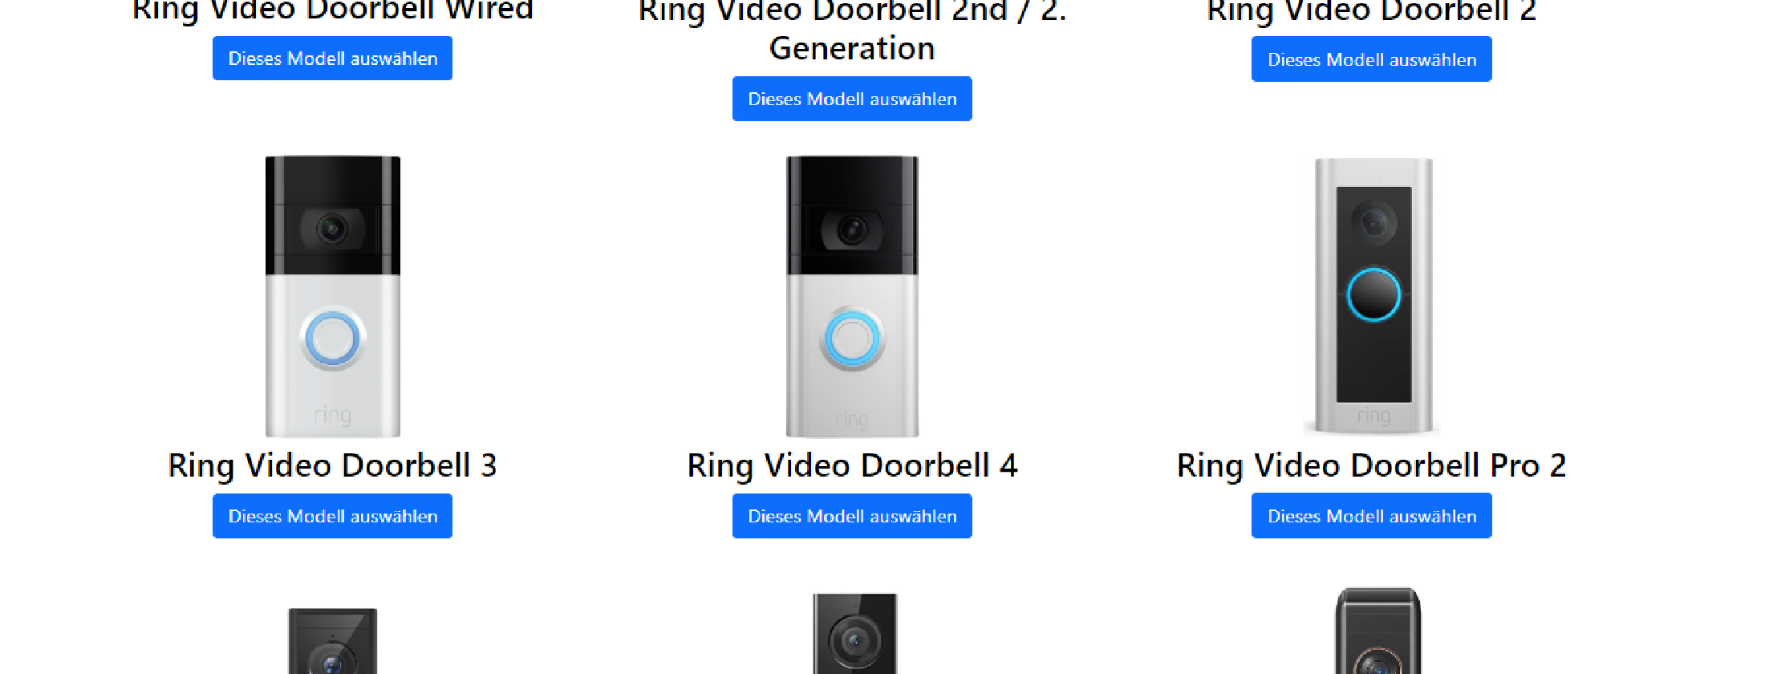Click 'Dieses Modell auswählen' for Doorbell 4
1765x674 pixels.
852,516
